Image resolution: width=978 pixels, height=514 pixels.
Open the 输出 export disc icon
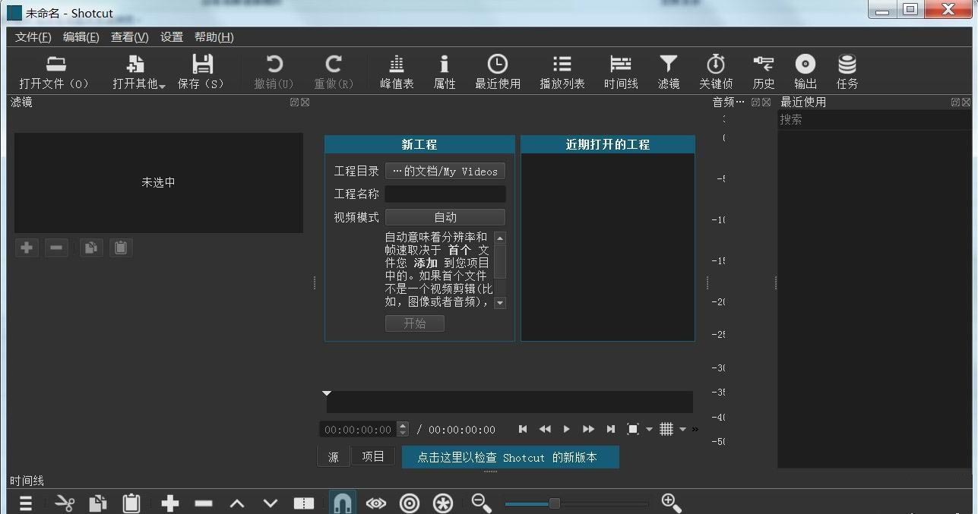click(805, 71)
